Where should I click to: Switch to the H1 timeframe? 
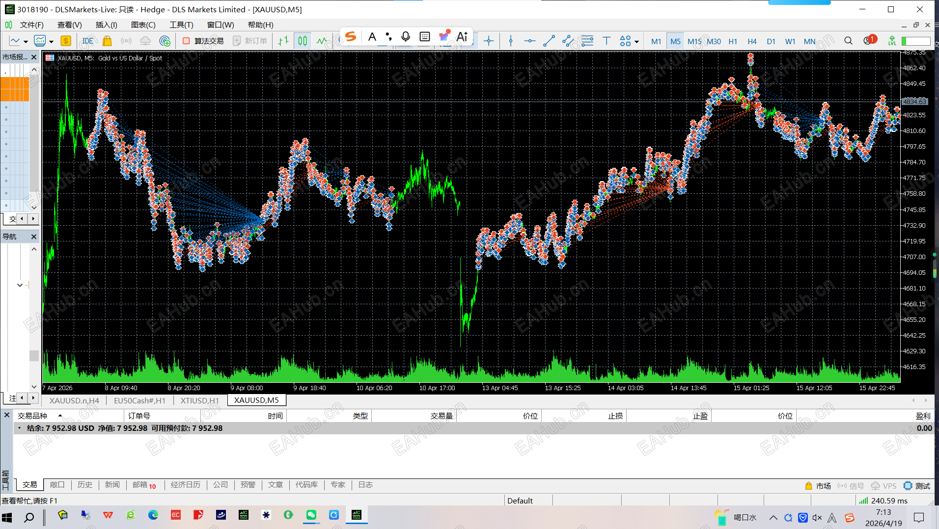(733, 42)
